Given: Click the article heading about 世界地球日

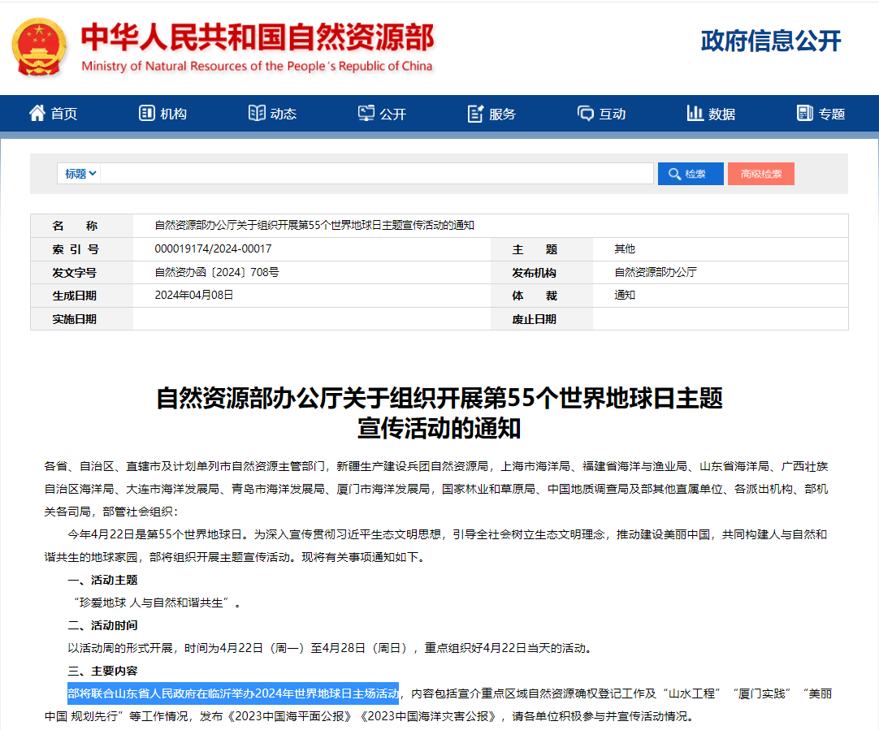Looking at the screenshot, I should coord(439,408).
